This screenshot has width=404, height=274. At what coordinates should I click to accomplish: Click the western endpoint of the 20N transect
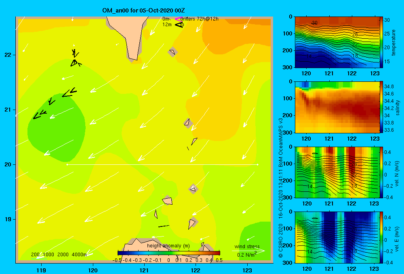(67, 164)
